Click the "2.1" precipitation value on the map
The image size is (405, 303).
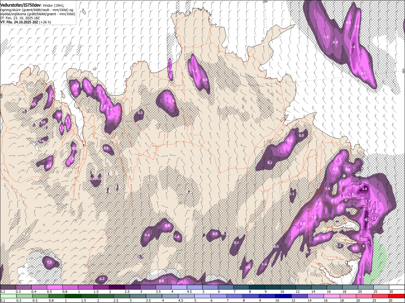(x=371, y=243)
